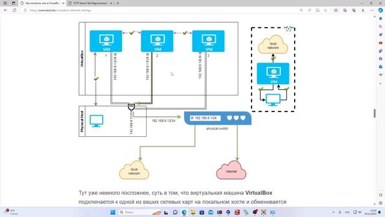Open sidebar settings gear icon
This screenshot has width=385, height=217.
(x=381, y=203)
